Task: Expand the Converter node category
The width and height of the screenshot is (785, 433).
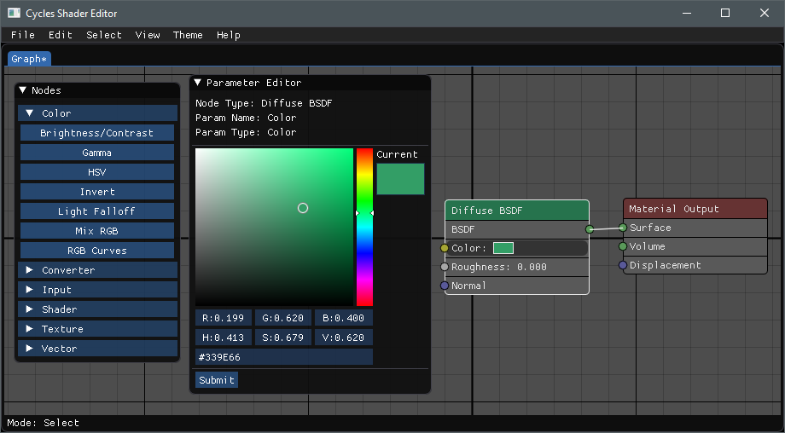Action: 98,270
